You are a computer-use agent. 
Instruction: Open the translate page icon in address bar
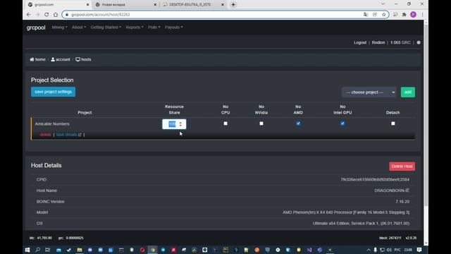pos(366,14)
